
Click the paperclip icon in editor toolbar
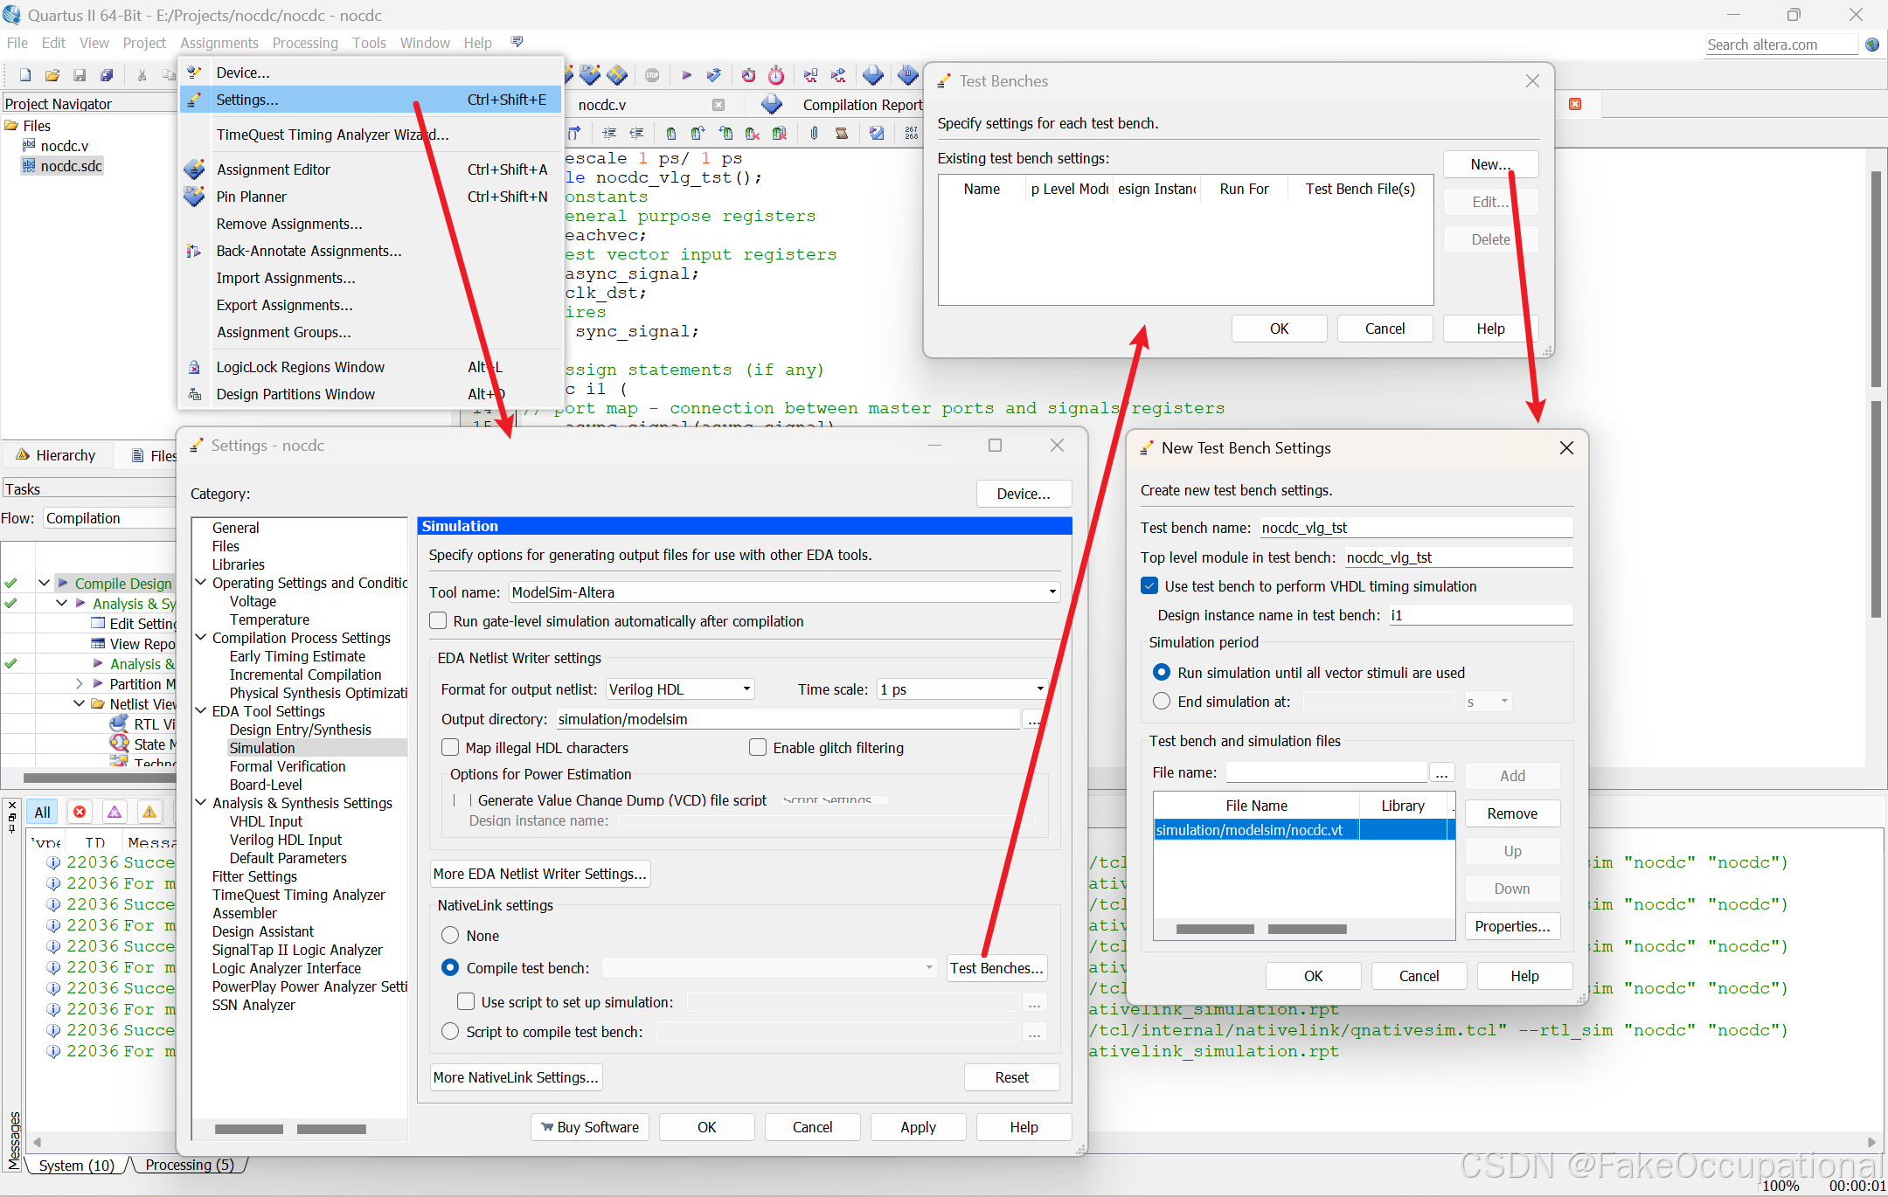[814, 134]
